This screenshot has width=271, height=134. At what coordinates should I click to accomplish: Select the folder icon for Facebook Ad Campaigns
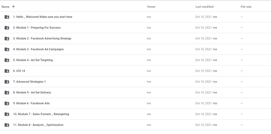pos(7,49)
